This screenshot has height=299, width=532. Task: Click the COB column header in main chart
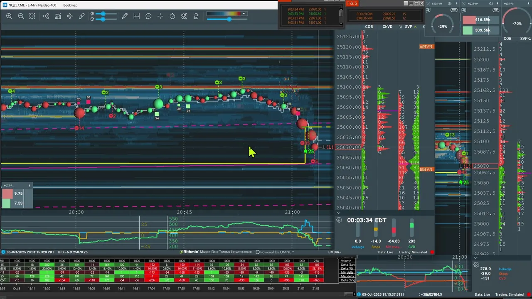pos(369,27)
